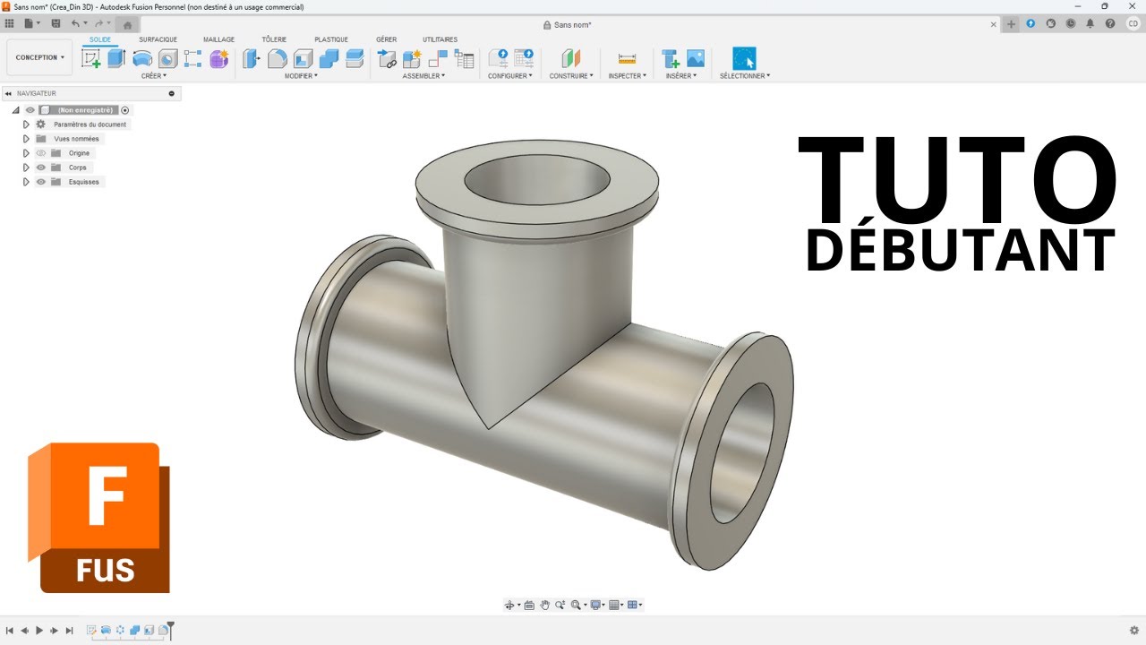Expand the Paramètres du document node
The image size is (1146, 645).
point(26,124)
